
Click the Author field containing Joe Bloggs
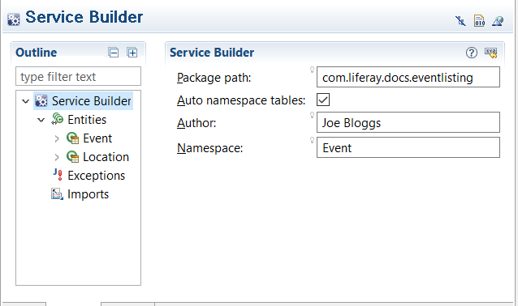[x=408, y=122]
